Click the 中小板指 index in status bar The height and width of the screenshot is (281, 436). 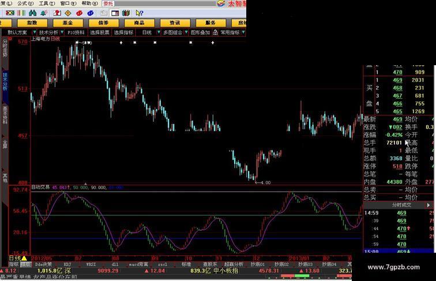pyautogui.click(x=226, y=271)
